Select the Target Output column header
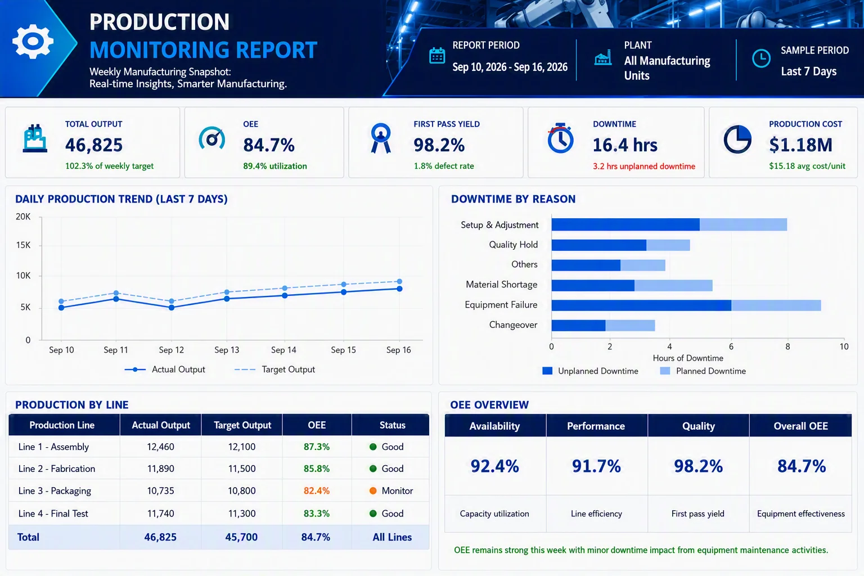The image size is (864, 576). [242, 425]
